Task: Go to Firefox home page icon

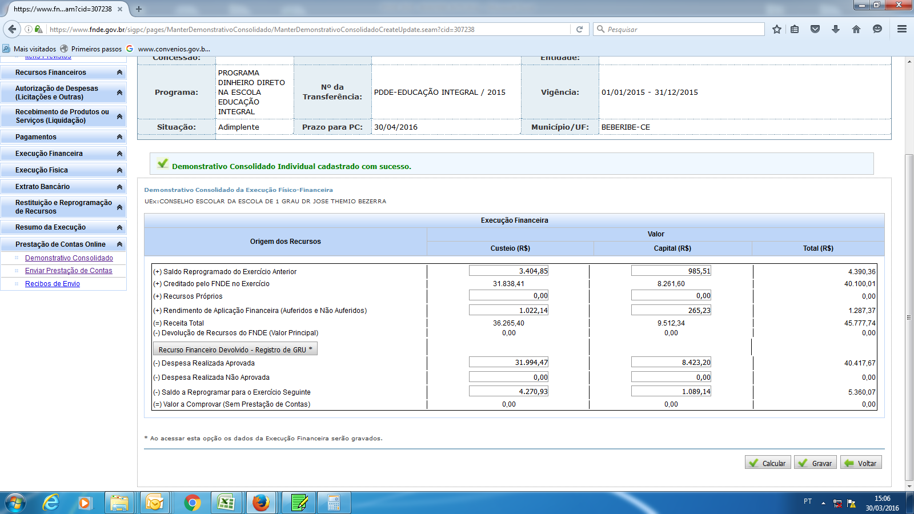Action: (856, 29)
